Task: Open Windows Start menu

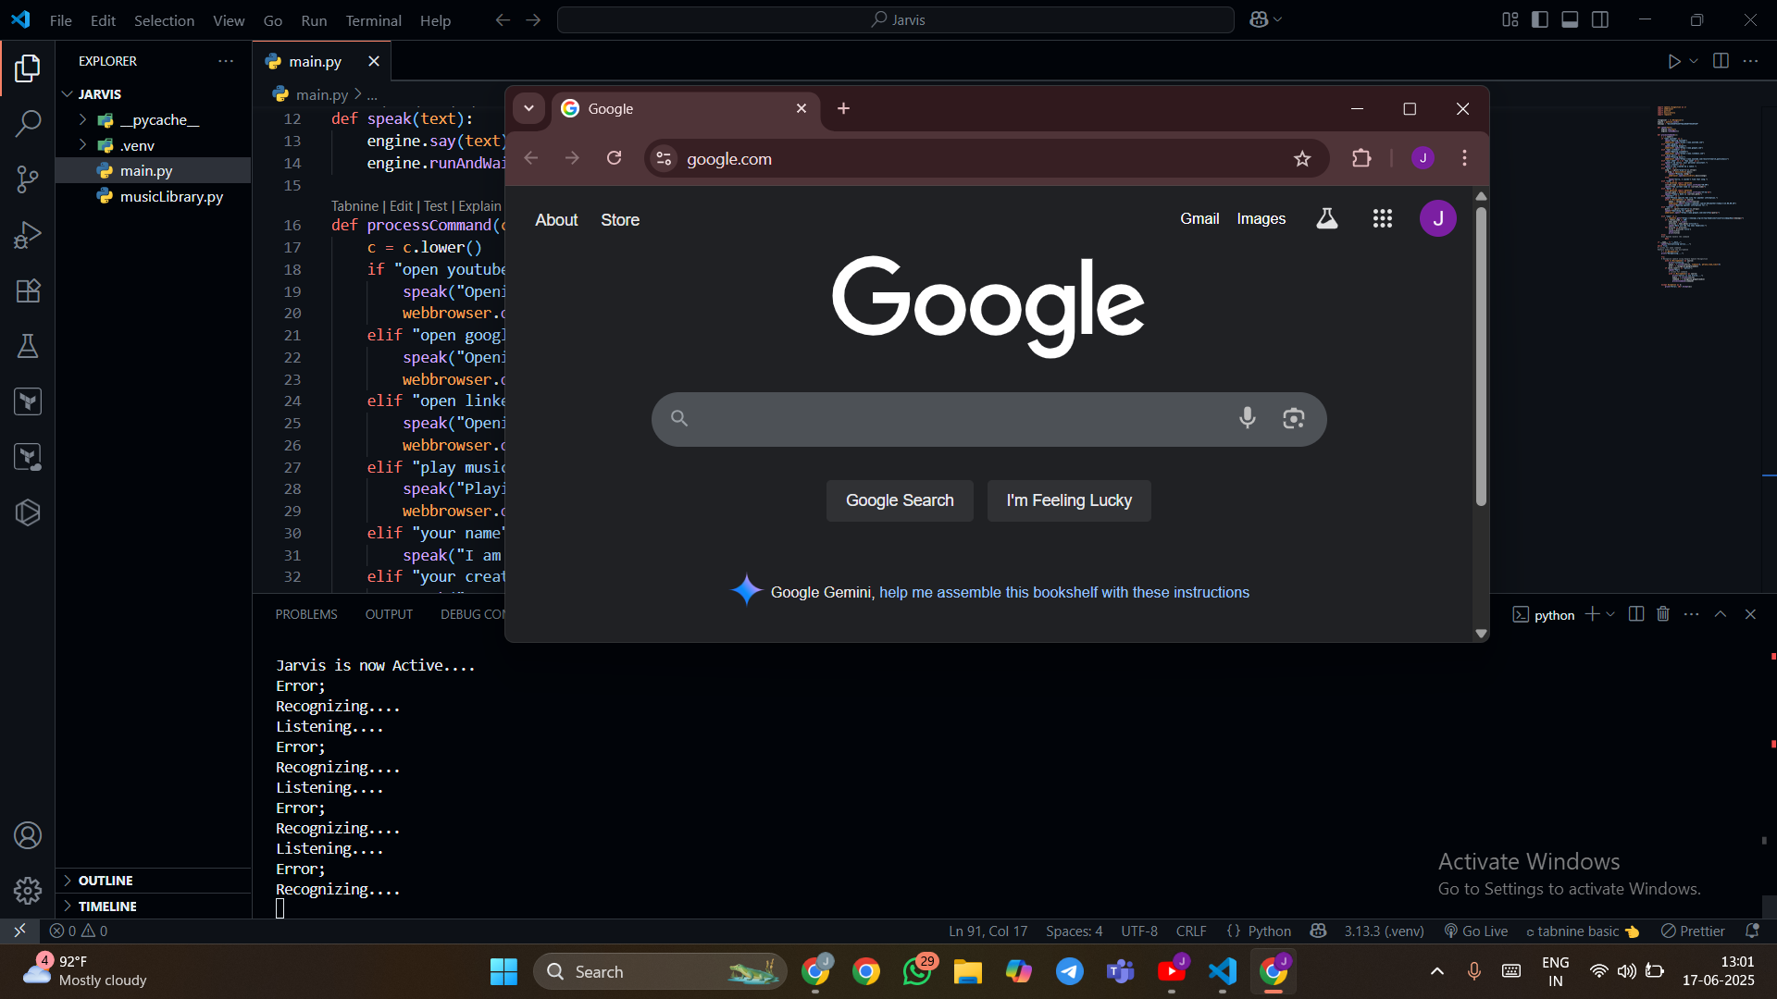Action: point(503,971)
